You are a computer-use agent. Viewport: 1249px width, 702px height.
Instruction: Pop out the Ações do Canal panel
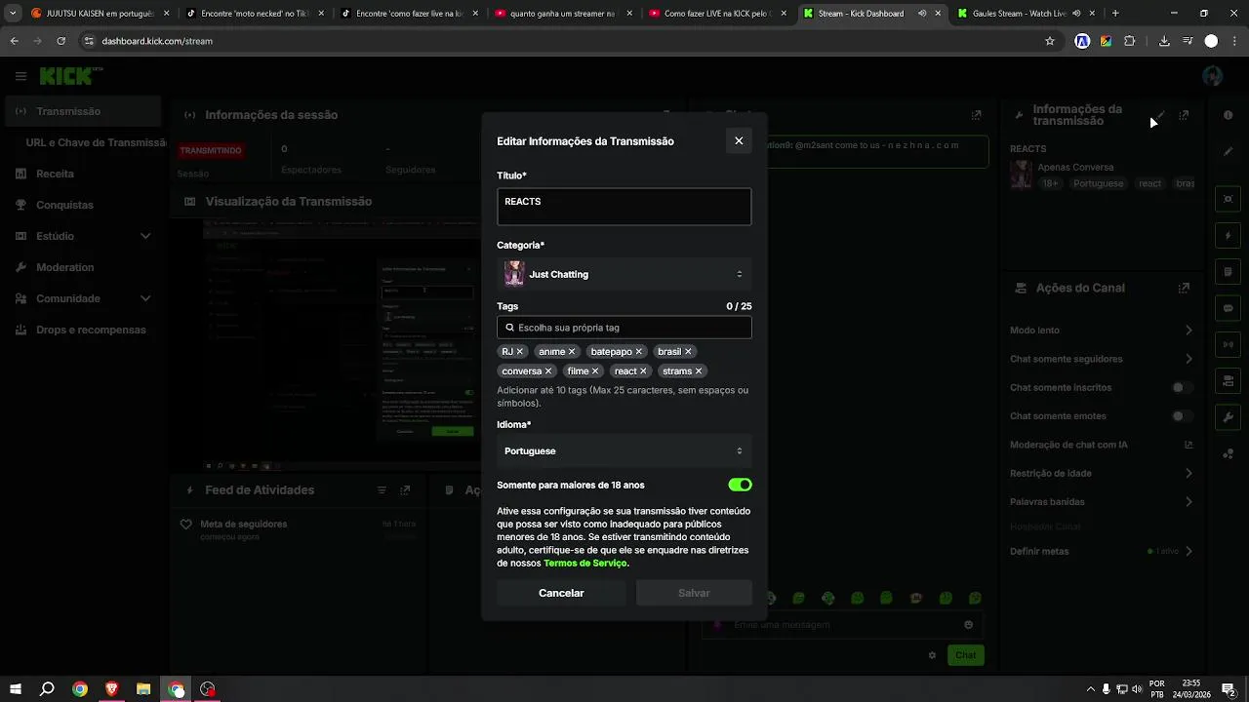[1184, 288]
